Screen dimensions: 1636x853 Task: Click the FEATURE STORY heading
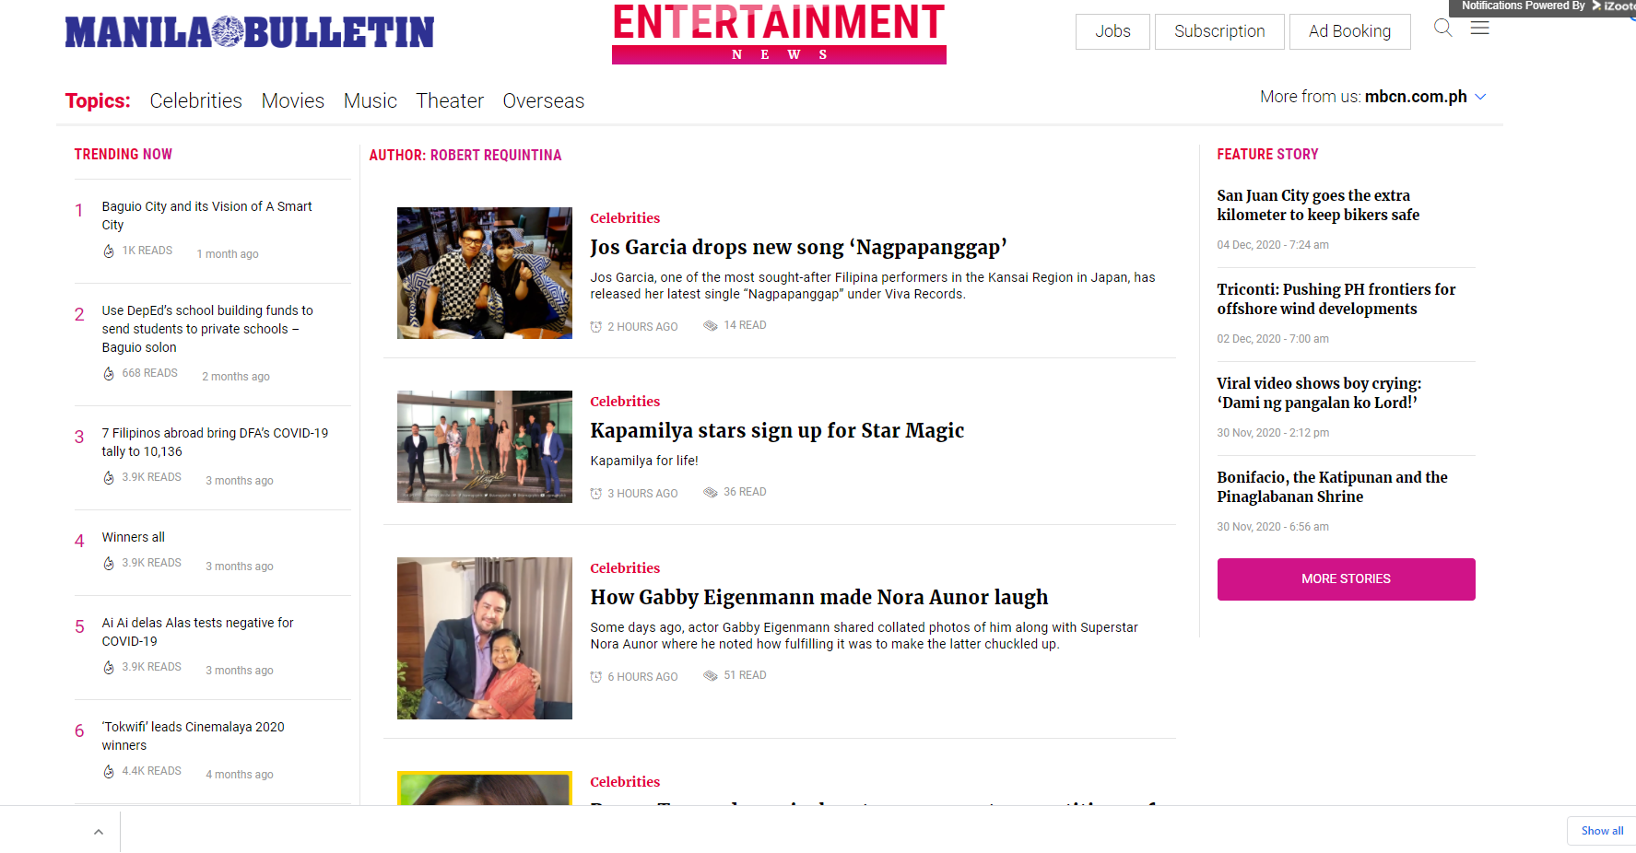[x=1267, y=154]
